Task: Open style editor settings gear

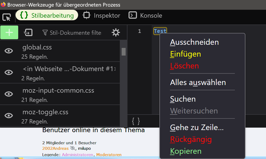Action: (x=116, y=33)
